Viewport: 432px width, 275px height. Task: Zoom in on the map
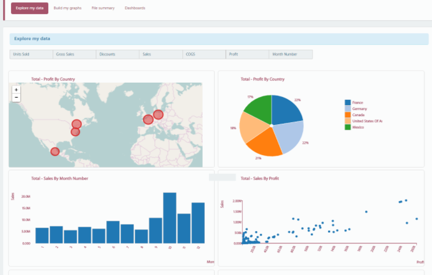[x=16, y=90]
